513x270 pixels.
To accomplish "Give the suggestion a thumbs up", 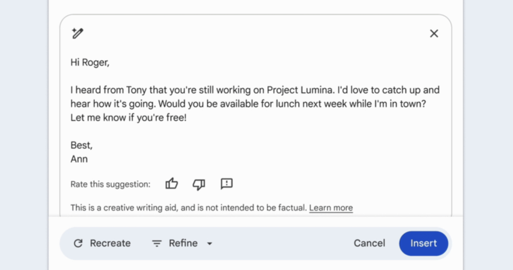I will [x=171, y=184].
